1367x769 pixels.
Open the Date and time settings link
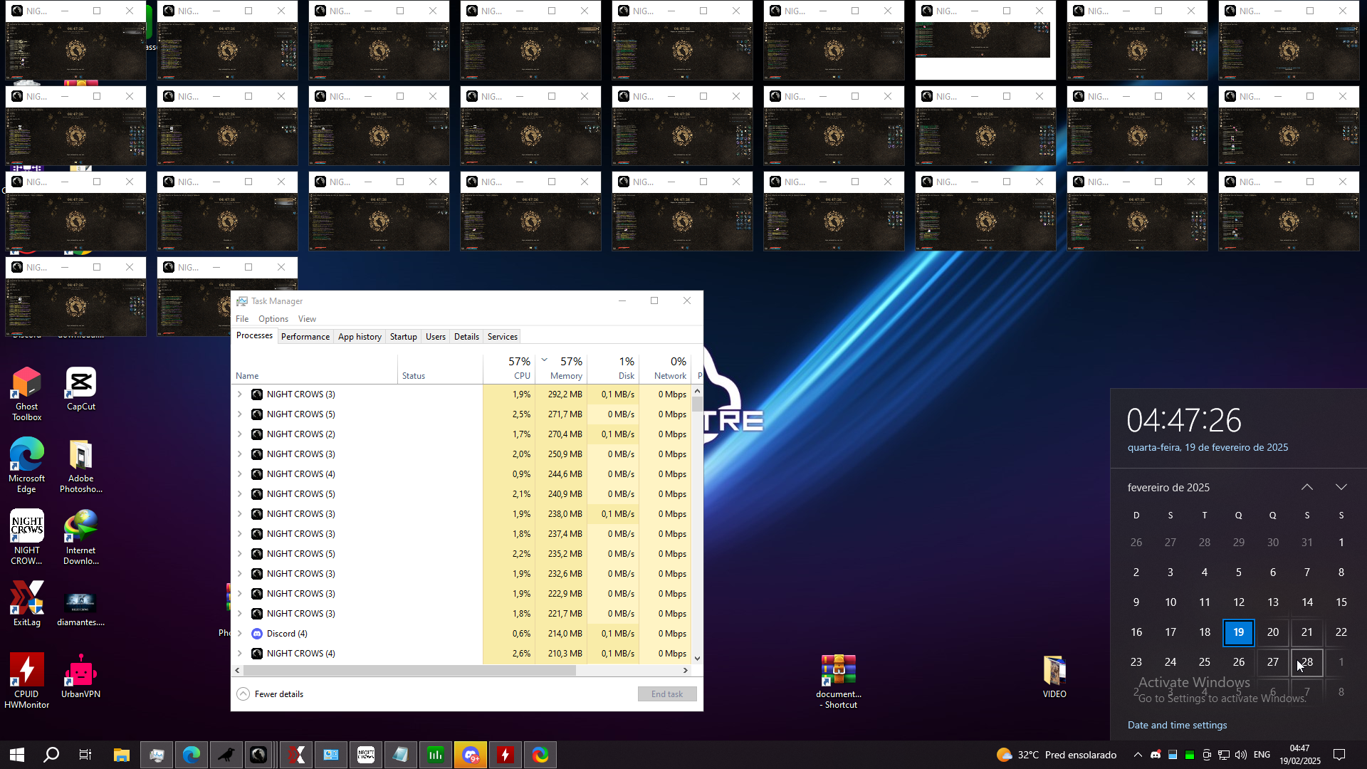pos(1177,725)
